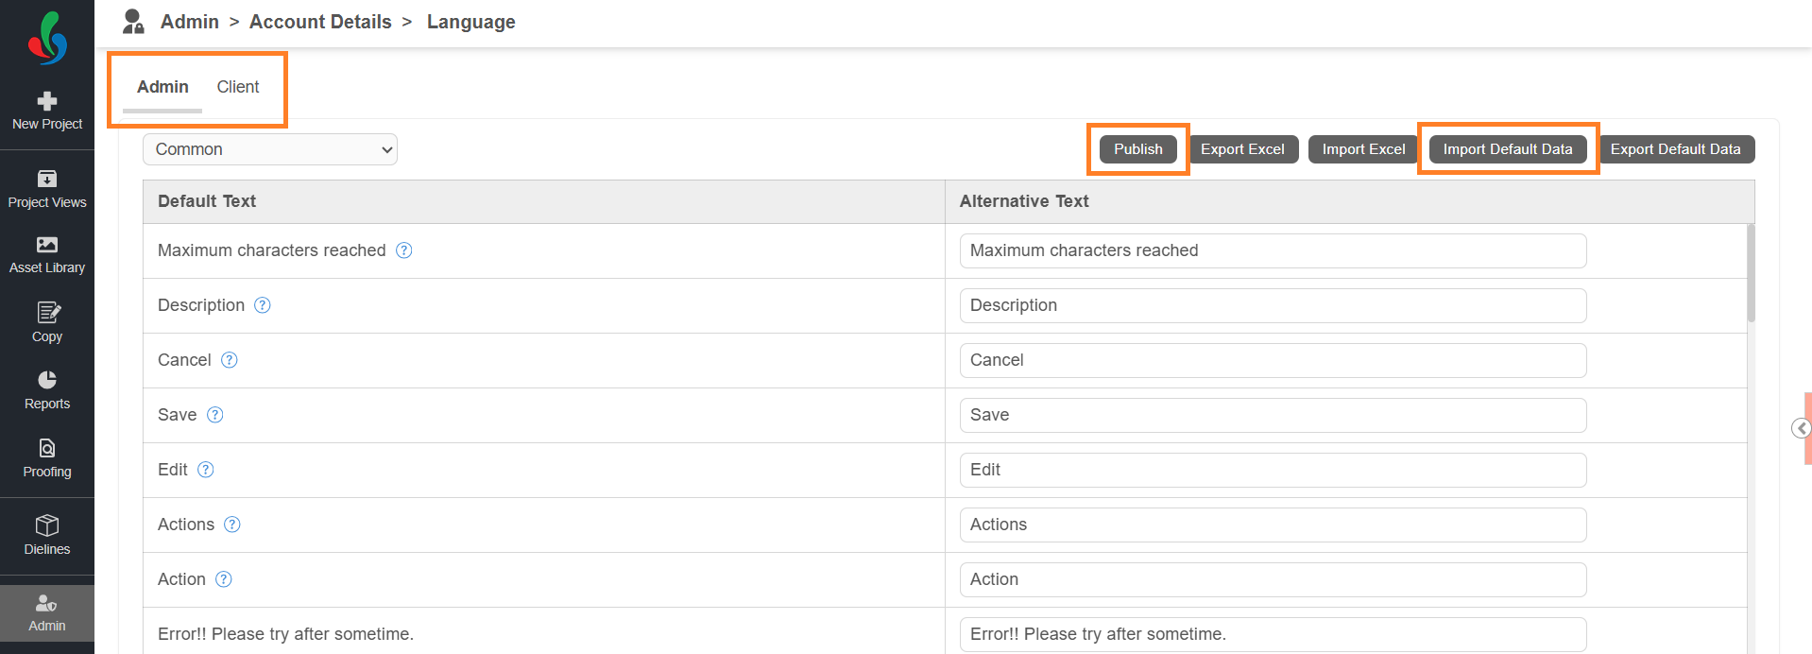Select 'Error!! Please try after sometime.' default text
Viewport: 1812px width, 654px height.
click(x=285, y=634)
